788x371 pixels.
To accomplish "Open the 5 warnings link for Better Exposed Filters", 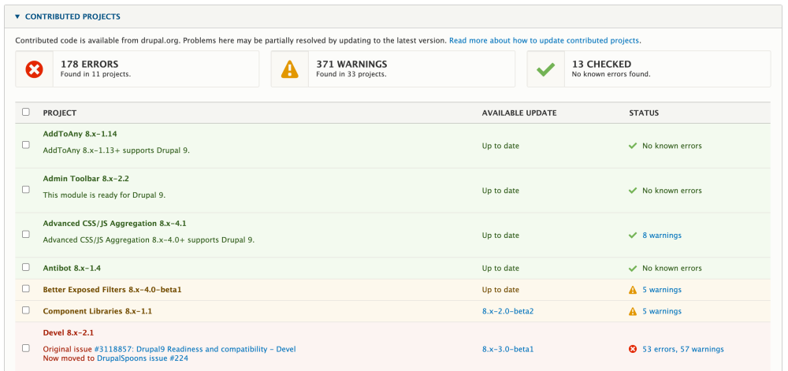I will 662,290.
